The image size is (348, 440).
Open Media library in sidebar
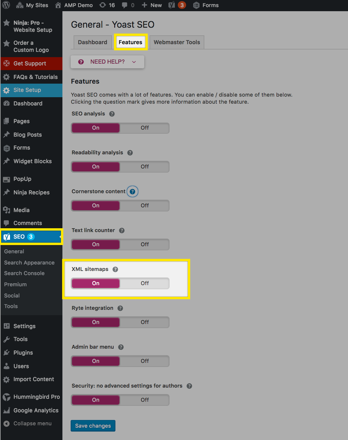coord(31,210)
